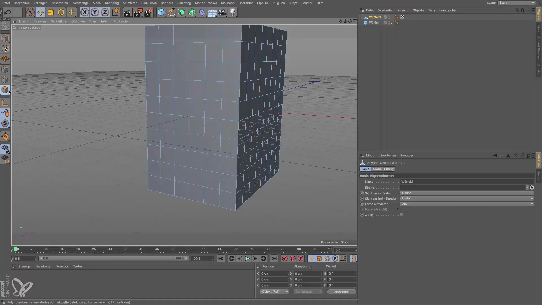Click Position X value field
542x305 pixels.
274,273
